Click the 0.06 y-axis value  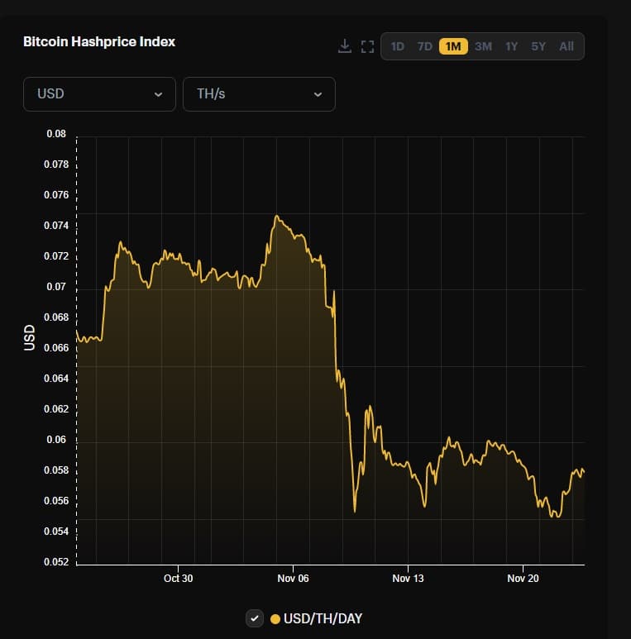[56, 439]
